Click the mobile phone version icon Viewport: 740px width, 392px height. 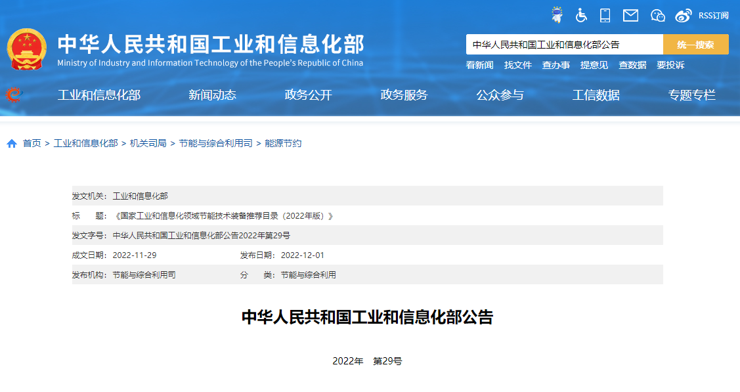click(605, 15)
